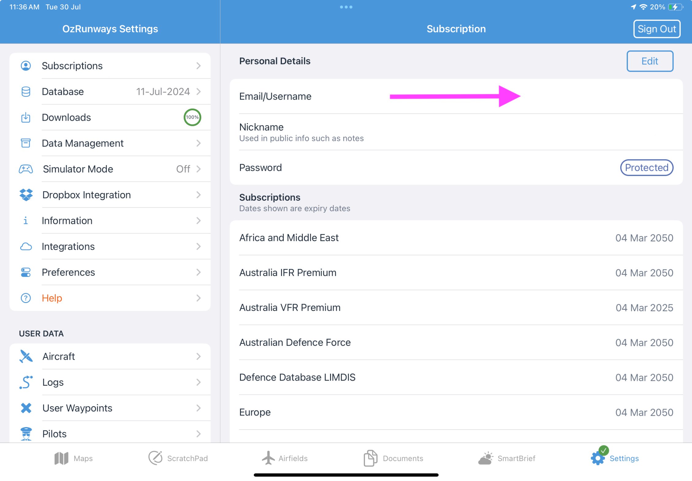
Task: Tap the Pilots icon
Action: [26, 434]
